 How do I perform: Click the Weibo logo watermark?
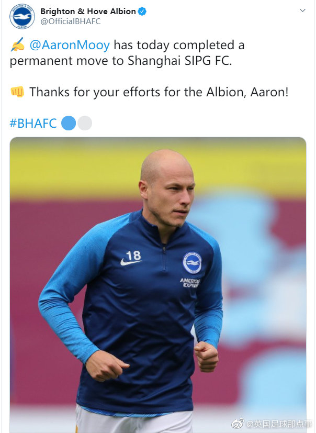tap(238, 423)
